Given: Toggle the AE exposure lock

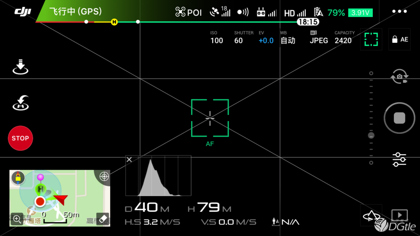Looking at the screenshot, I should (x=399, y=39).
